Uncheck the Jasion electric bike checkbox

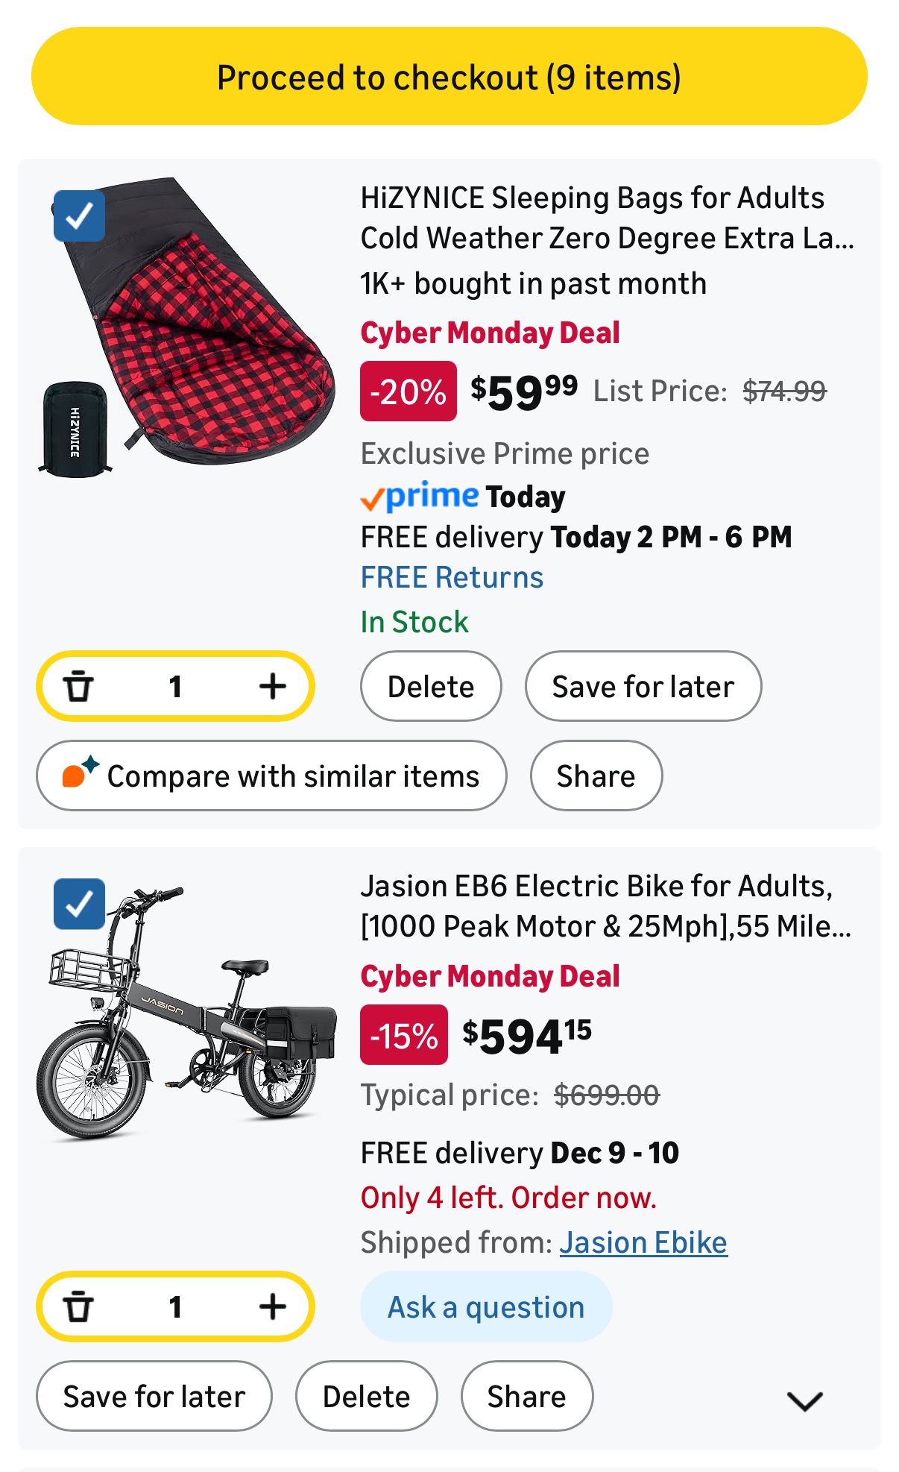[x=79, y=904]
